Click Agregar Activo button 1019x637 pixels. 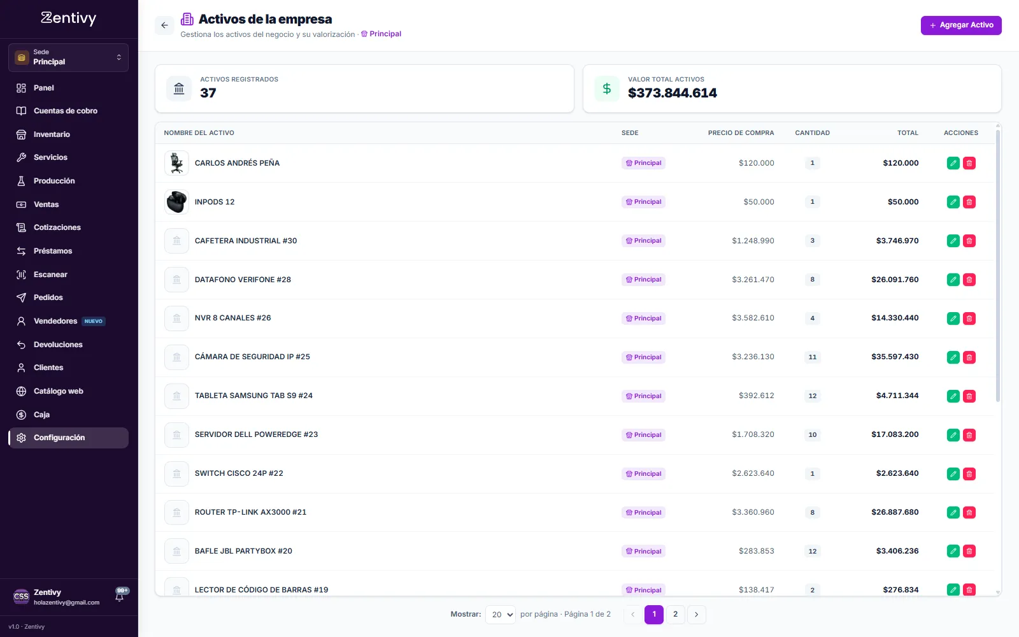[x=961, y=25]
